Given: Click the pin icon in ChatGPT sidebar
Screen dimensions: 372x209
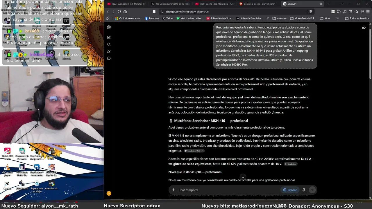Looking at the screenshot, I should (x=109, y=51).
